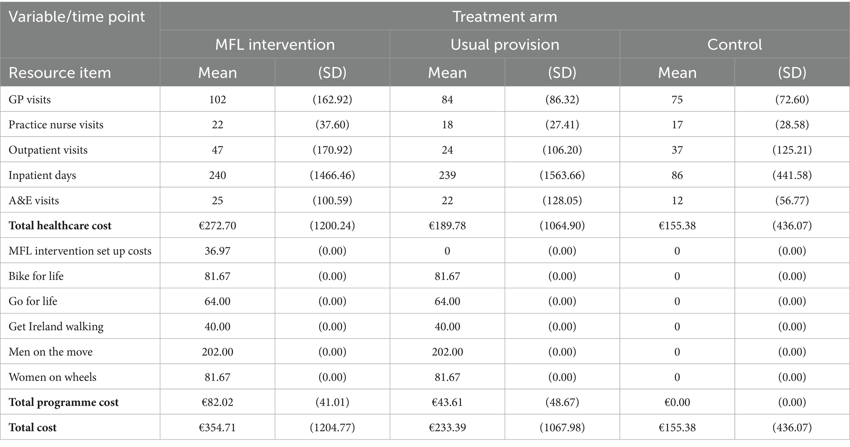Click the 'Total programme cost' row label
The height and width of the screenshot is (447, 850).
64,402
